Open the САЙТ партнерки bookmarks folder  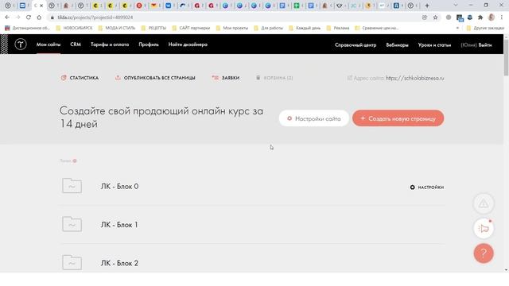pos(191,28)
